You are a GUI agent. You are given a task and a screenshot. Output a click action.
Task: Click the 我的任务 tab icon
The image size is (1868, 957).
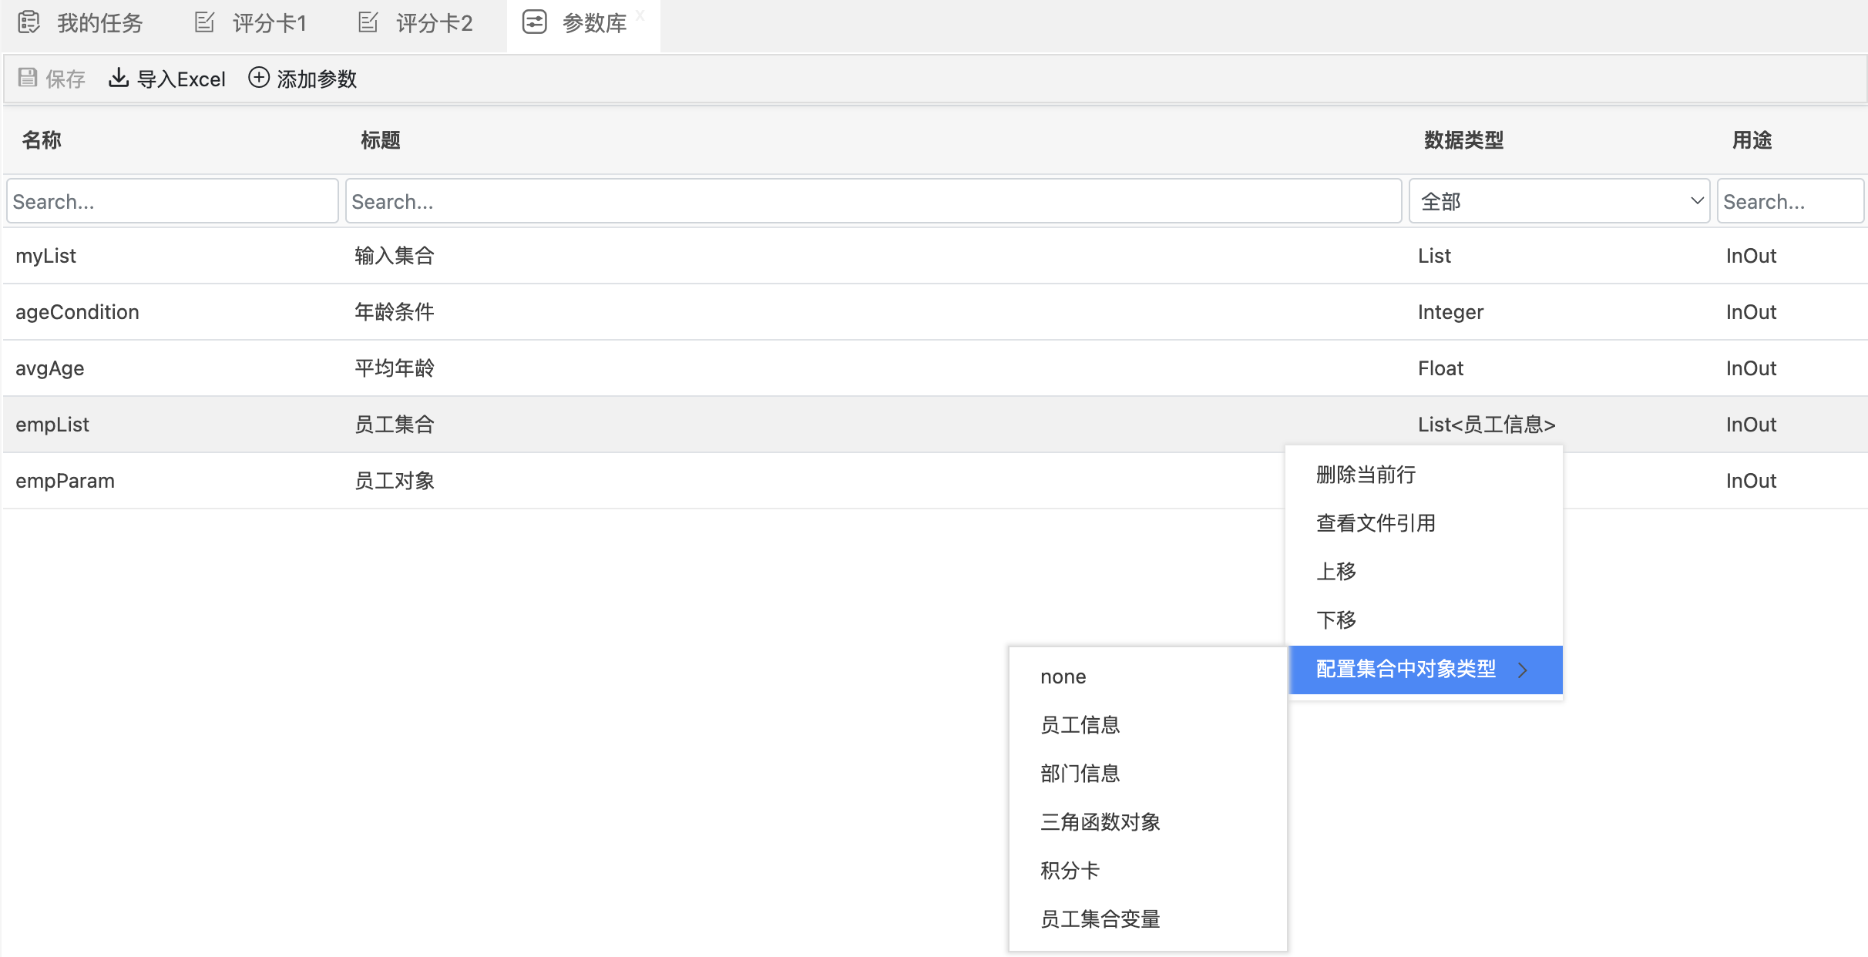29,22
